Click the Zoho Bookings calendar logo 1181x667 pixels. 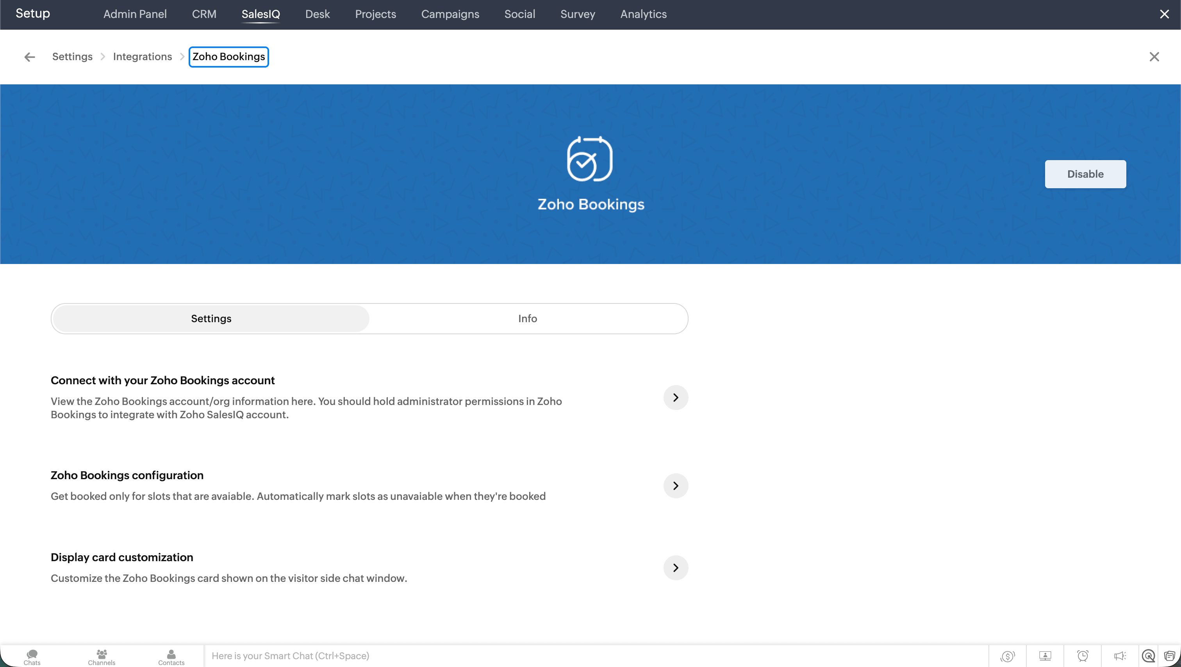(x=590, y=159)
